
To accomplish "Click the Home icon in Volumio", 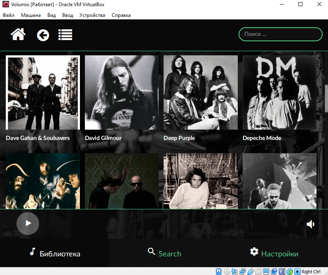I will click(18, 35).
